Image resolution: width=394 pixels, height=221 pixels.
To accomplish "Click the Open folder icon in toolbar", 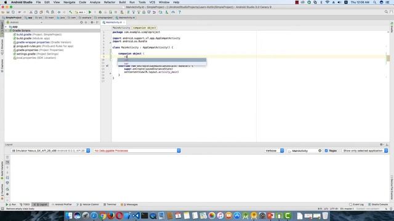I will pos(3,12).
